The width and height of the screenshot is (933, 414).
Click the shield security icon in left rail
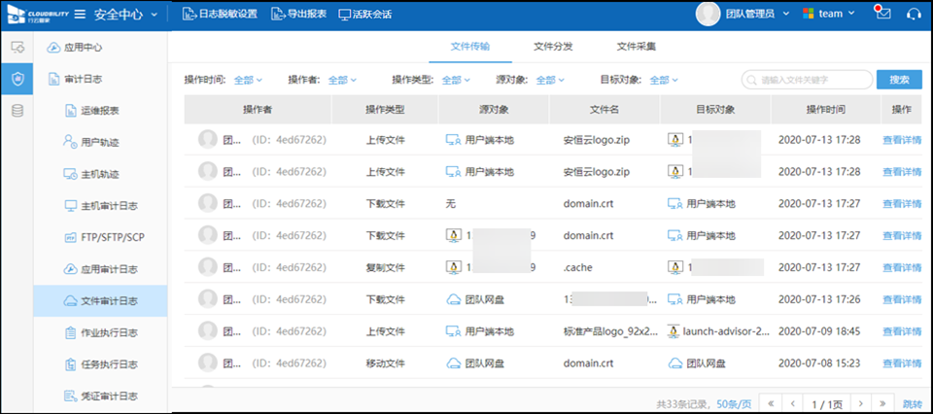click(x=17, y=79)
